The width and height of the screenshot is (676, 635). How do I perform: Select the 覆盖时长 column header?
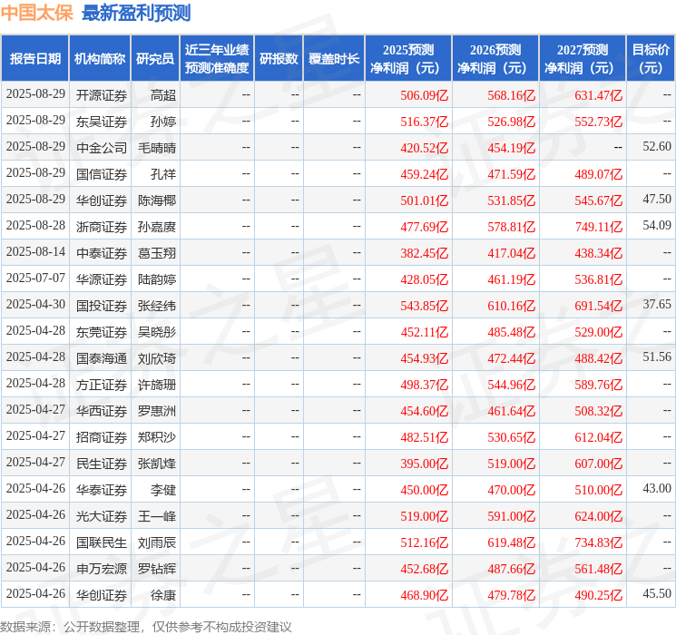(x=334, y=58)
